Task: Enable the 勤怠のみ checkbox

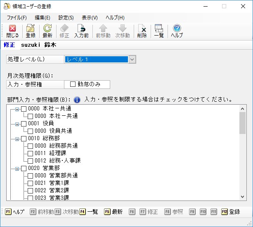Action: (x=73, y=84)
